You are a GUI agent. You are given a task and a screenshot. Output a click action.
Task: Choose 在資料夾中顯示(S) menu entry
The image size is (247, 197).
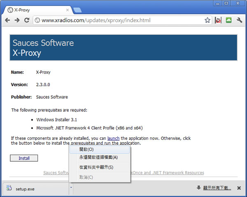[x=100, y=167]
